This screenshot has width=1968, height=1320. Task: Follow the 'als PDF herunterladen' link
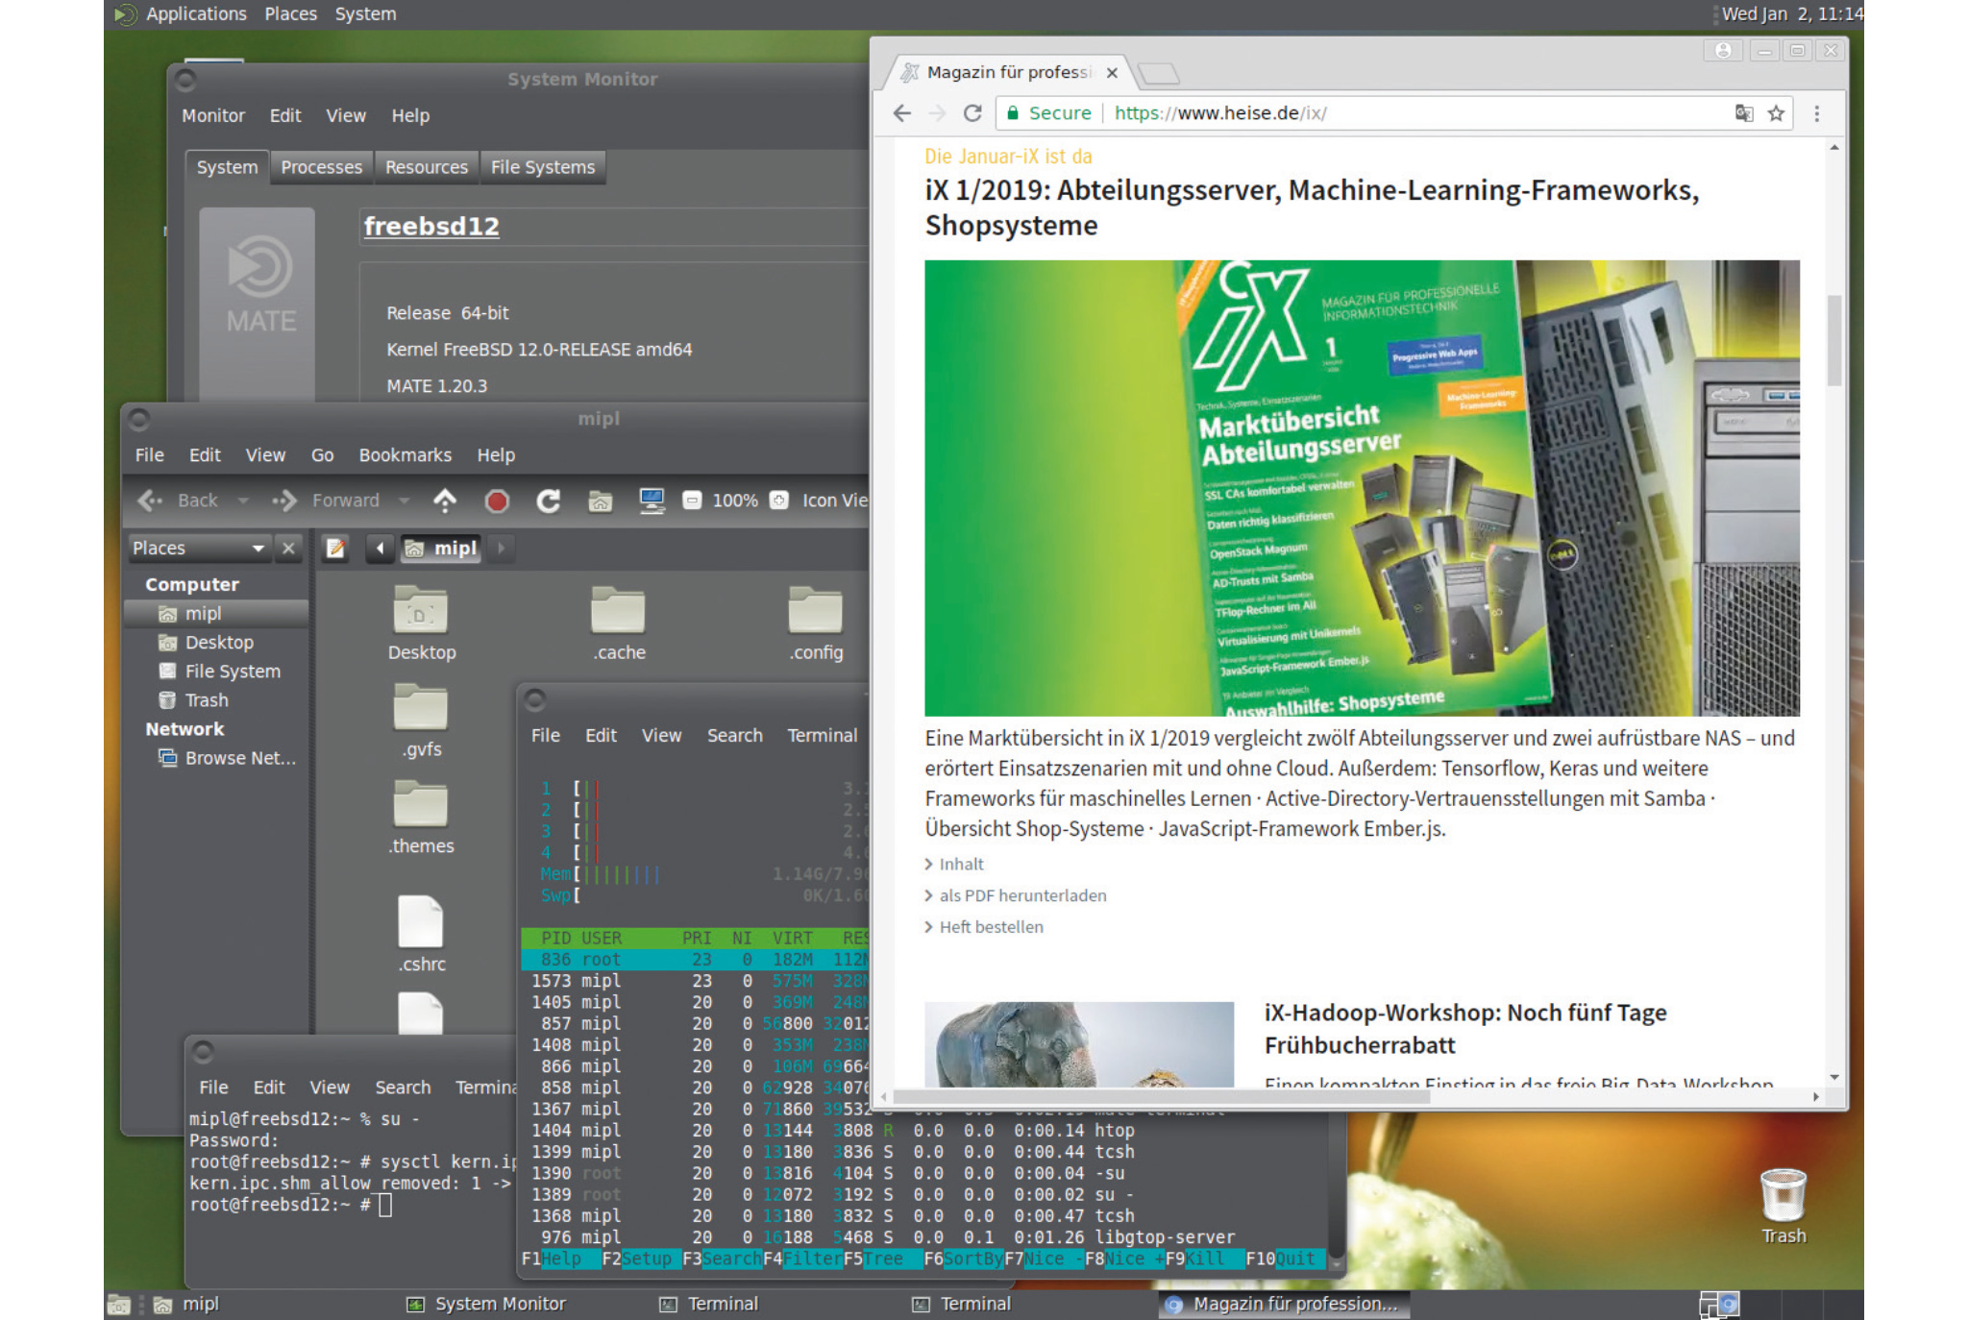coord(1022,895)
